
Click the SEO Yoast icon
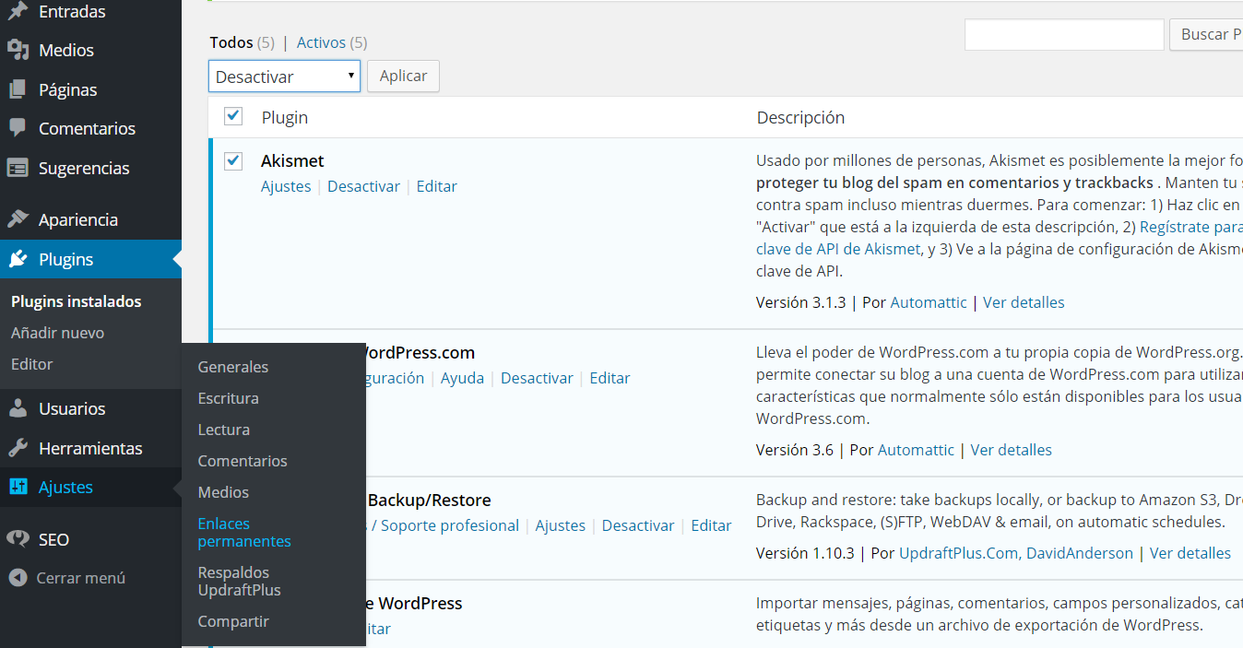pos(18,539)
